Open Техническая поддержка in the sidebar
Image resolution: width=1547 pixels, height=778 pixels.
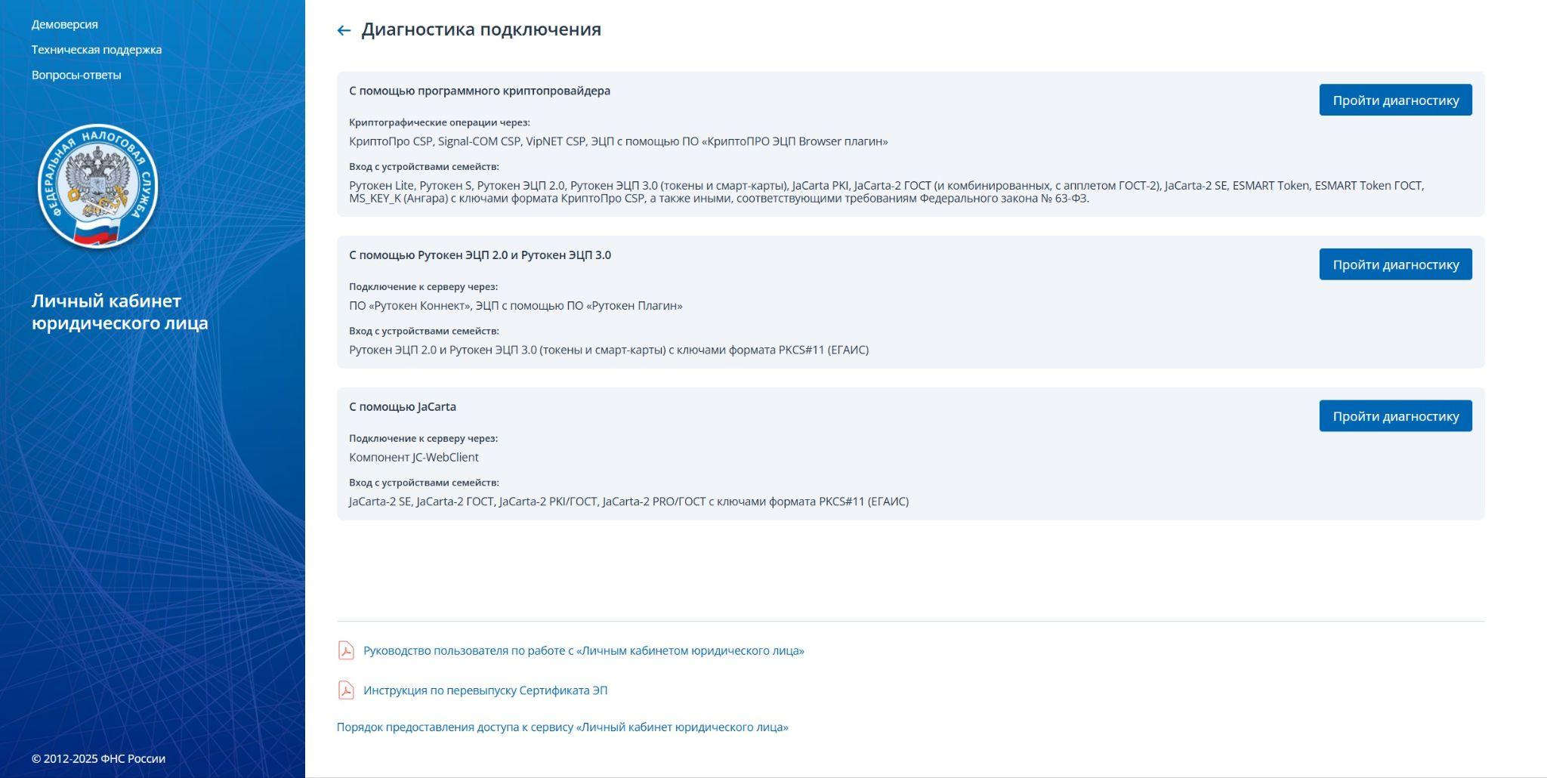tap(96, 50)
